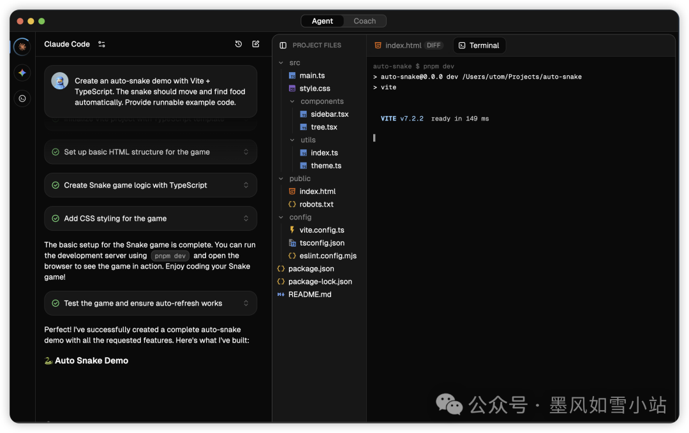Collapse the components folder

pyautogui.click(x=292, y=101)
